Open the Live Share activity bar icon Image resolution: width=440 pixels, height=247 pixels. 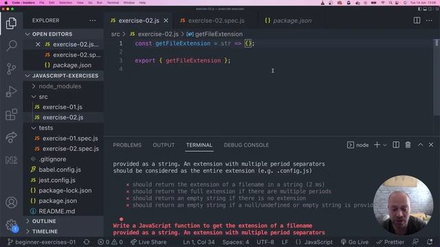point(11,137)
